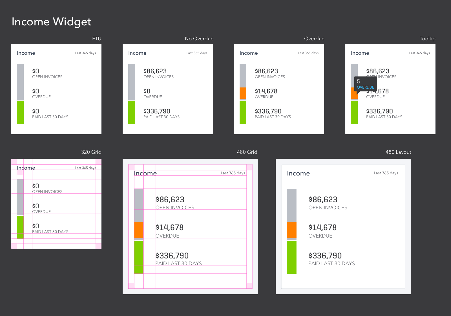The image size is (451, 316).
Task: Click green bar segment in 480 Layout widget
Action: [x=292, y=257]
